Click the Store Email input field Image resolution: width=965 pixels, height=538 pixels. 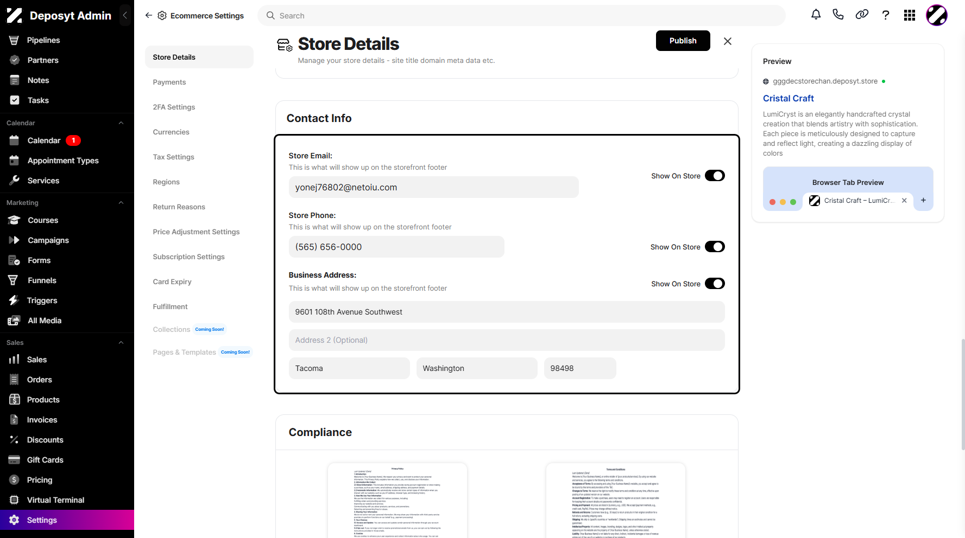pos(433,187)
